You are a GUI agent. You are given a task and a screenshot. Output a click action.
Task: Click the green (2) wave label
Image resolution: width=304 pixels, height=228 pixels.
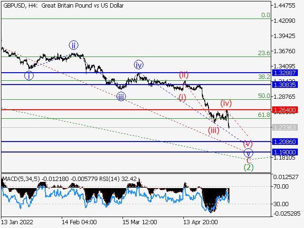[248, 167]
